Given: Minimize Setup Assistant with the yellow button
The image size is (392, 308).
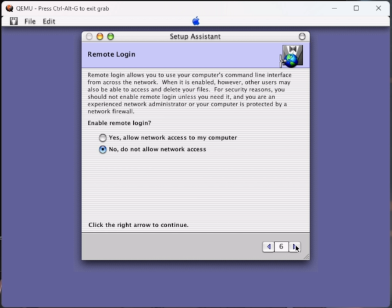Looking at the screenshot, I should coord(100,37).
